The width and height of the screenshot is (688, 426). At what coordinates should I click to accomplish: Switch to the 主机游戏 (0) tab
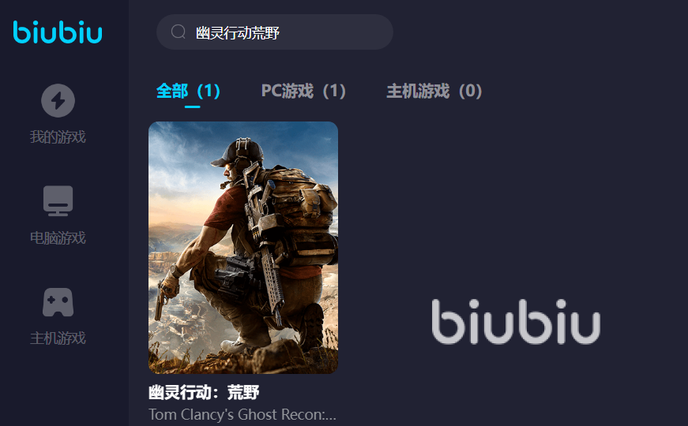[x=434, y=92]
